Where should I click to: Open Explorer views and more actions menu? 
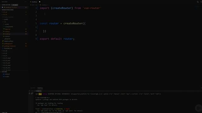click(x=25, y=2)
